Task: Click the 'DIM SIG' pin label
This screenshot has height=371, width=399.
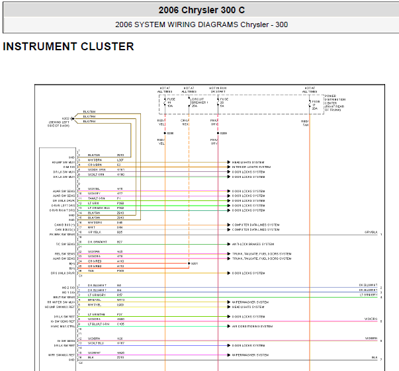Action: [69, 167]
